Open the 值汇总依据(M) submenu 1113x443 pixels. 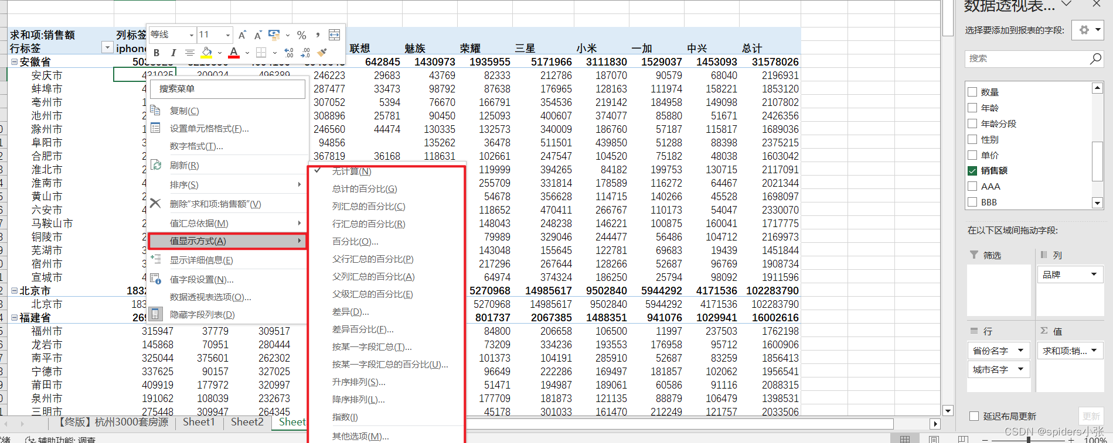(x=227, y=223)
